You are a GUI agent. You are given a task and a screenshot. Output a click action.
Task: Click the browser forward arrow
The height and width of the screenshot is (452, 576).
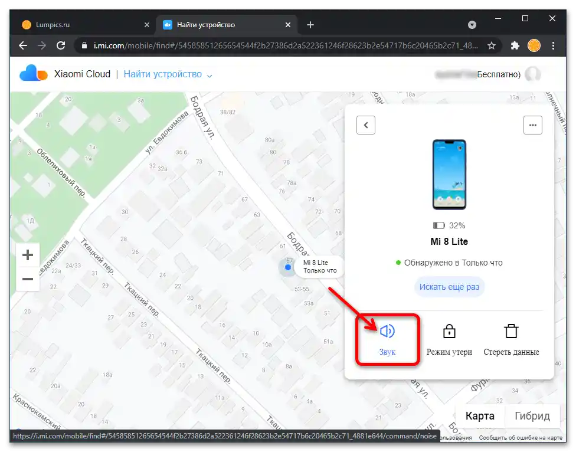pos(42,45)
